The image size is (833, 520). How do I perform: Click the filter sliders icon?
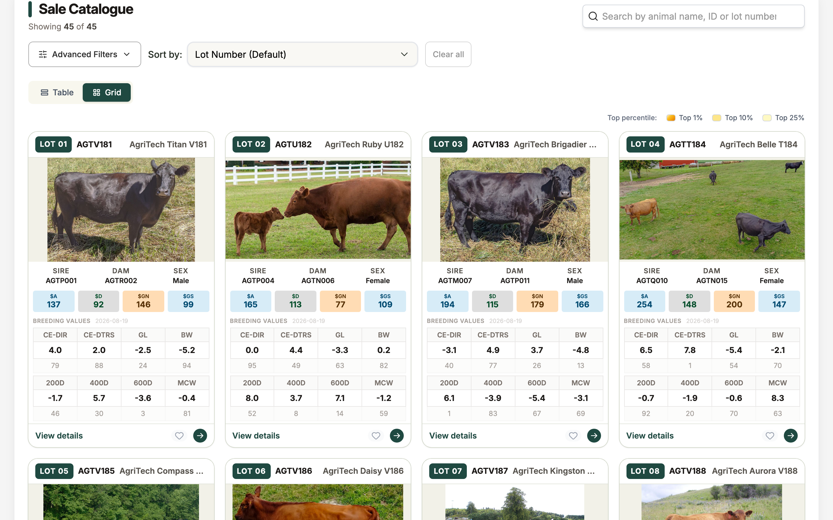[43, 54]
